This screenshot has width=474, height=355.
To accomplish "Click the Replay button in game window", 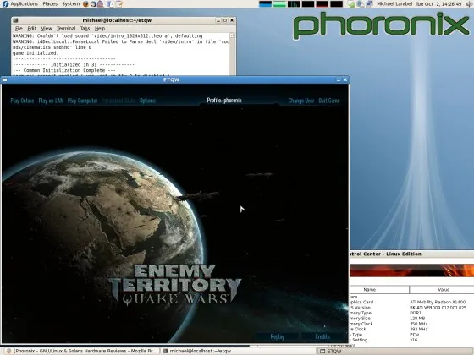I will coord(278,336).
